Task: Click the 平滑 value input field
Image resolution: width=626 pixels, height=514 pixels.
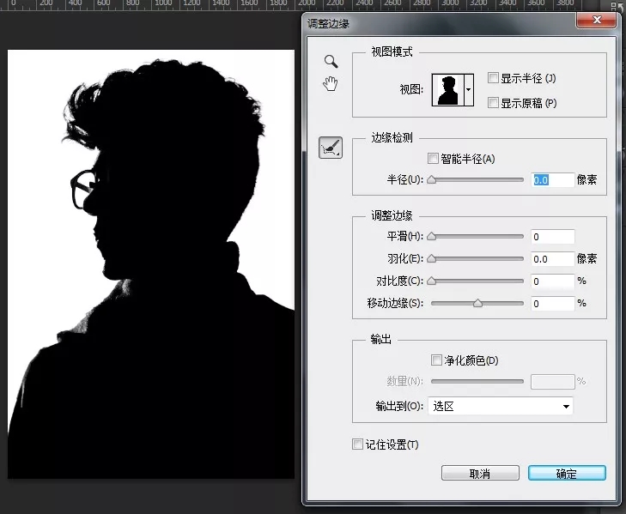Action: [552, 237]
